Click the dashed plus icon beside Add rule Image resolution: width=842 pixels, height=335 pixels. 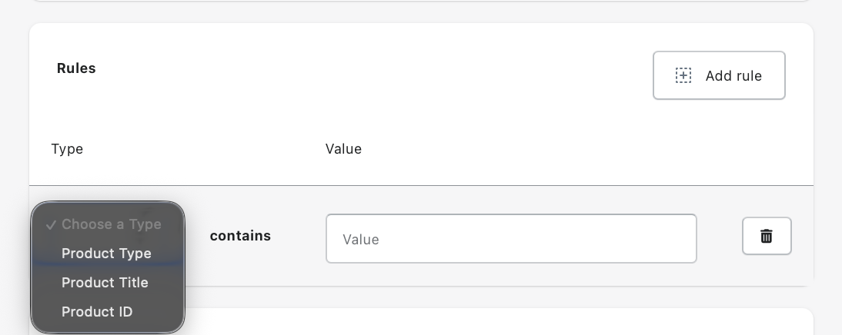[683, 75]
